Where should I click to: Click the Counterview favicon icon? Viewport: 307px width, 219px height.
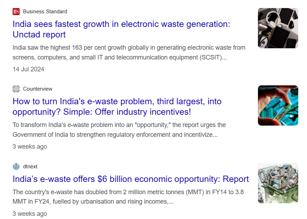16,89
